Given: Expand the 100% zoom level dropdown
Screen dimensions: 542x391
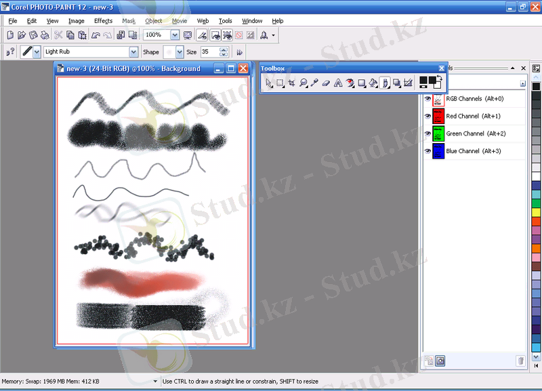Looking at the screenshot, I should coord(175,35).
